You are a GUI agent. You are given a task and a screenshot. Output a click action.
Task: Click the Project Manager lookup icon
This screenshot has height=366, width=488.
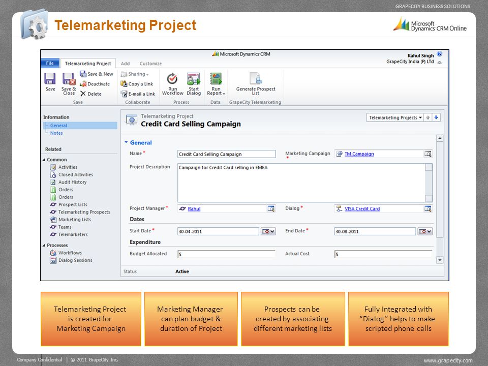point(271,209)
